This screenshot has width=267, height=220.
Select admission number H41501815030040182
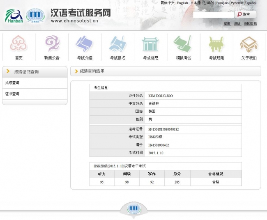(163, 129)
